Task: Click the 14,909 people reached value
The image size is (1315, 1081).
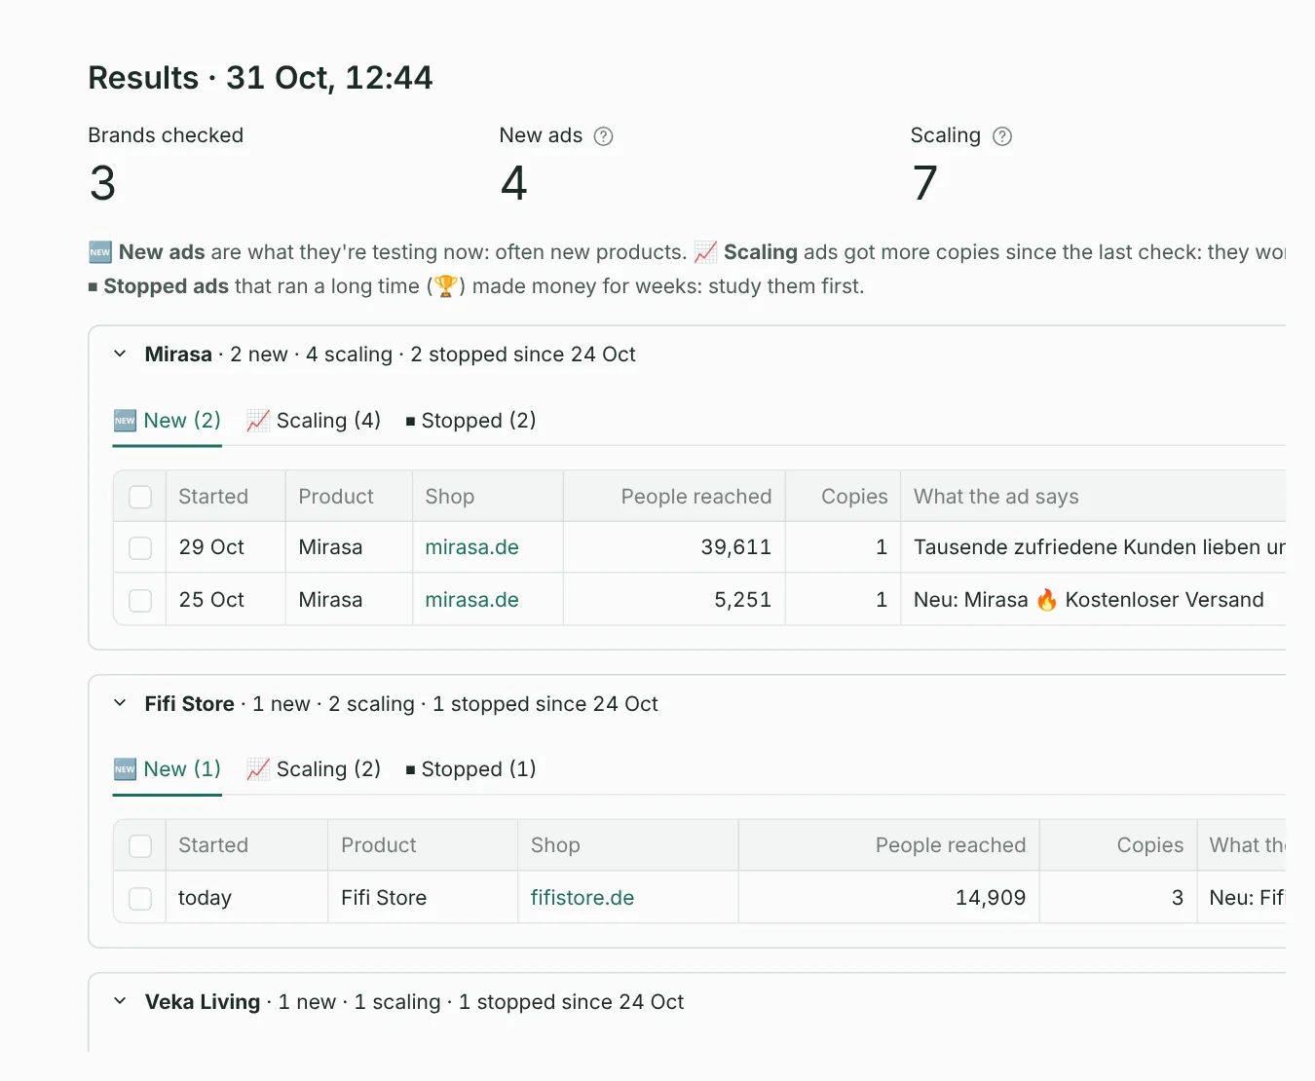Action: [991, 898]
